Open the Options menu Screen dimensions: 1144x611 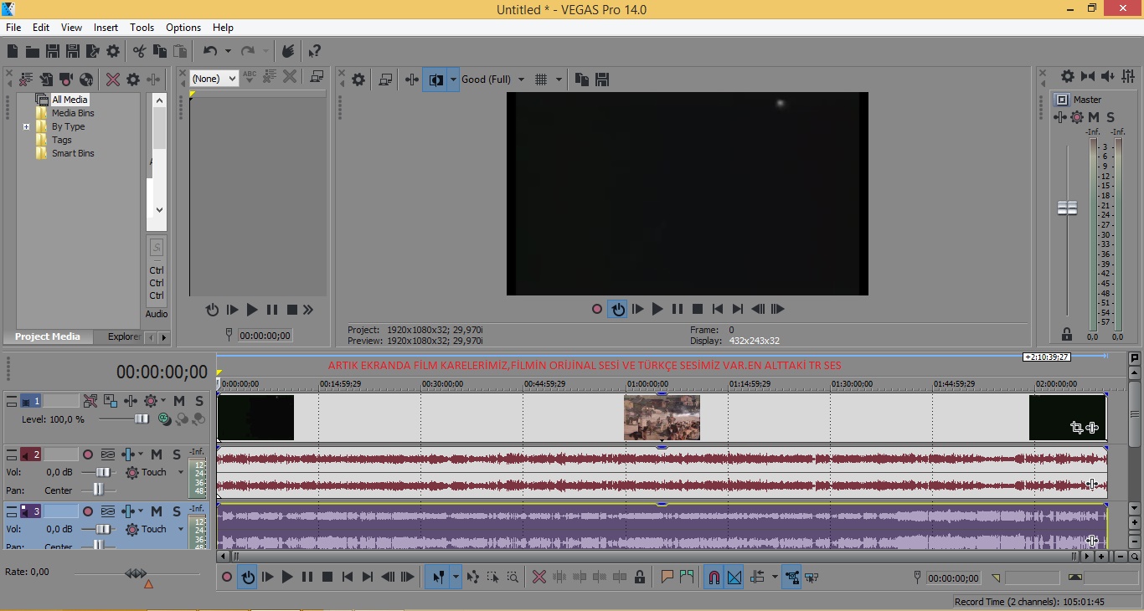pyautogui.click(x=183, y=28)
